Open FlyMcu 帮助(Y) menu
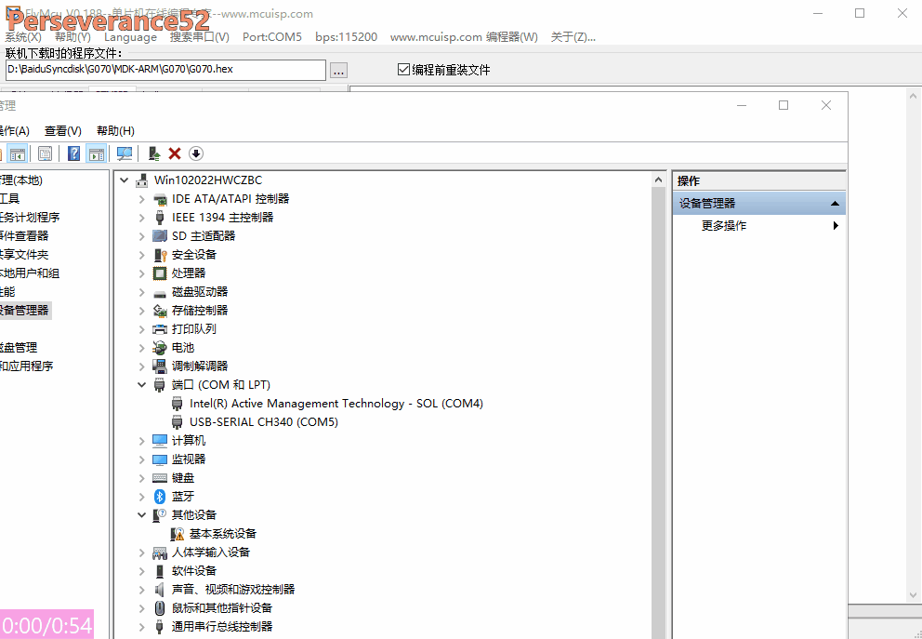 [x=72, y=37]
